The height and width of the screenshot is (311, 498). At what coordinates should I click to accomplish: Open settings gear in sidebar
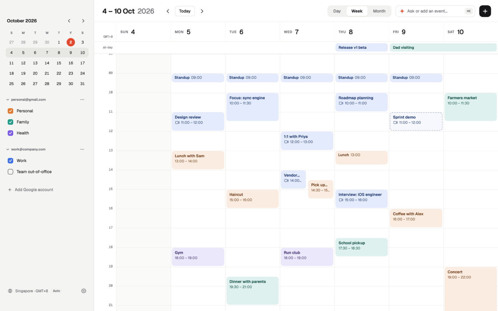(x=84, y=291)
